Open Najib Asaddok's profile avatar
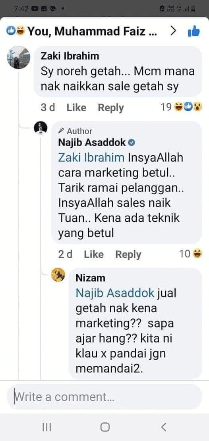The image size is (209, 441). [41, 128]
